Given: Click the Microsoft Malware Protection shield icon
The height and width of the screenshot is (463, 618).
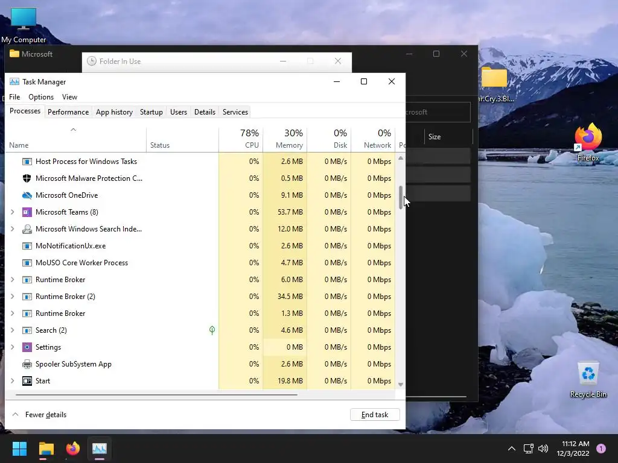Looking at the screenshot, I should (x=27, y=178).
